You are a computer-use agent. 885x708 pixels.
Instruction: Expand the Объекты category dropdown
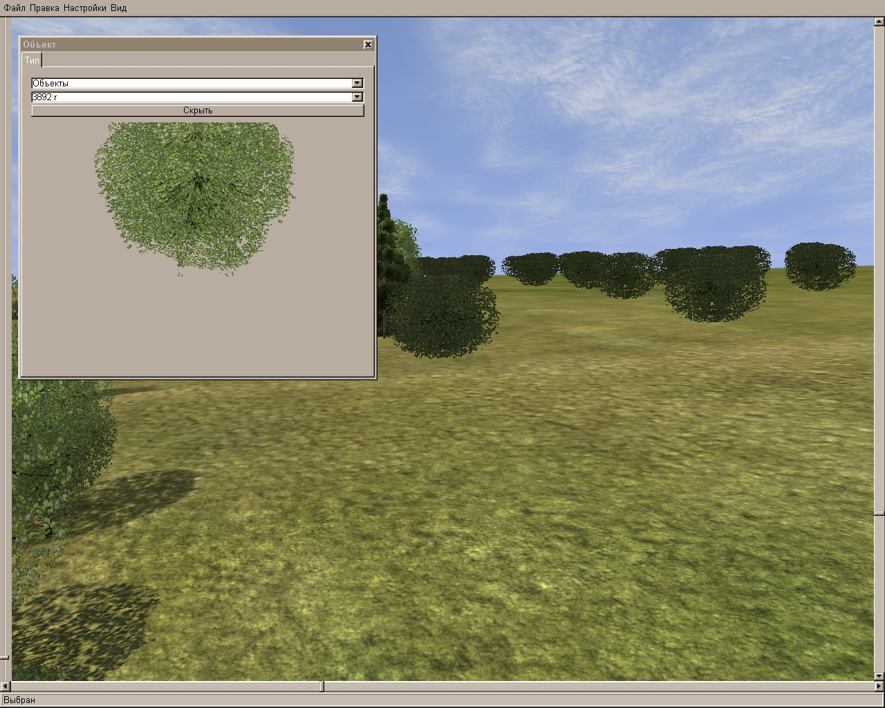[357, 83]
